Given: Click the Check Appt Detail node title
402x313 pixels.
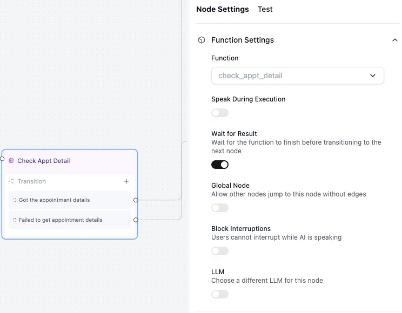Looking at the screenshot, I should tap(44, 161).
